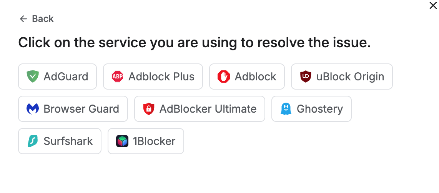Select the uBlock Origin button
This screenshot has height=193, width=439.
coord(342,77)
